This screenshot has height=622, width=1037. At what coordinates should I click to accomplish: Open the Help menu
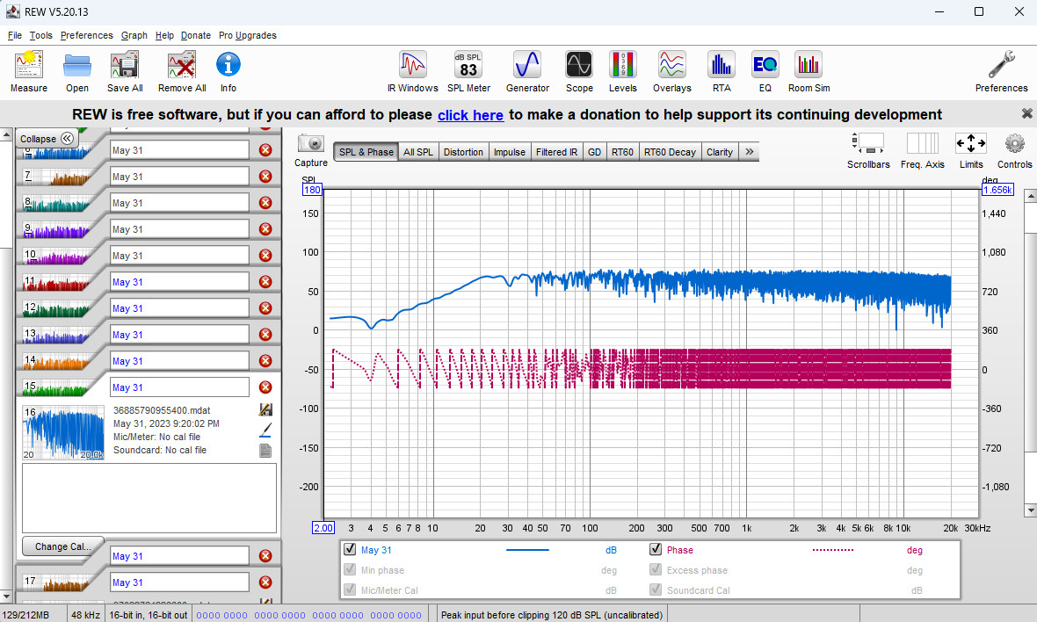164,36
